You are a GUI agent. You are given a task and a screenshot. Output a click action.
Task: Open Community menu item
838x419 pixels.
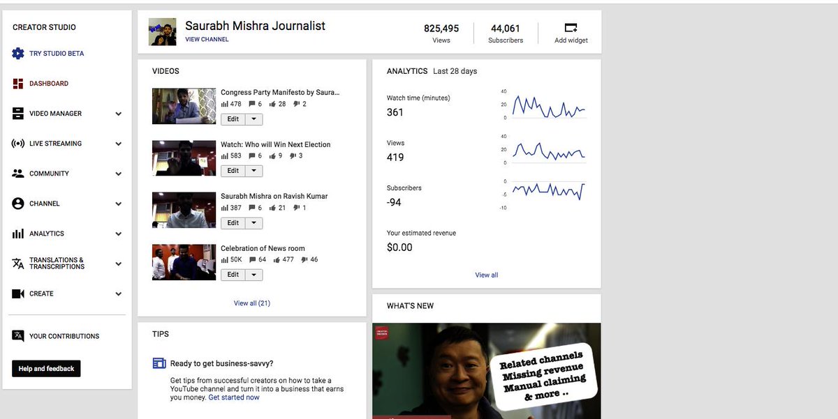[x=49, y=174]
